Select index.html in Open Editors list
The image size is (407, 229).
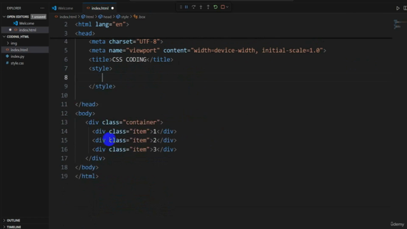pyautogui.click(x=27, y=30)
